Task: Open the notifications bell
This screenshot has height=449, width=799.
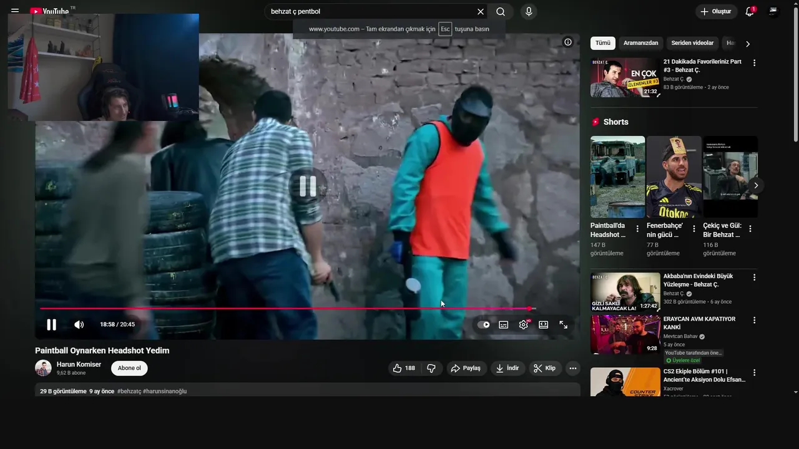Action: coord(750,11)
